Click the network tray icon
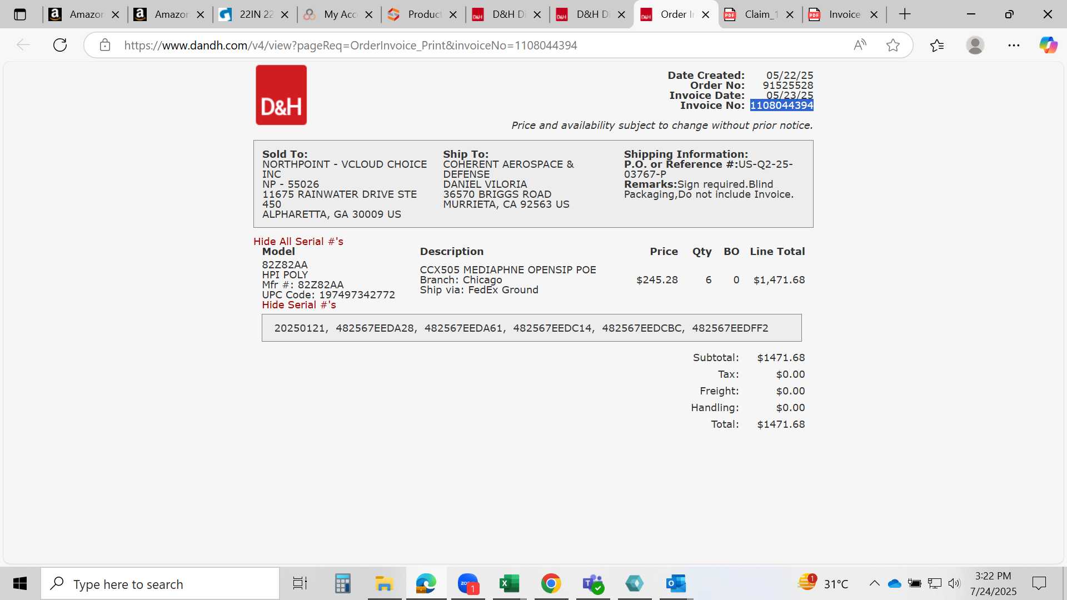This screenshot has height=600, width=1067. click(x=935, y=583)
